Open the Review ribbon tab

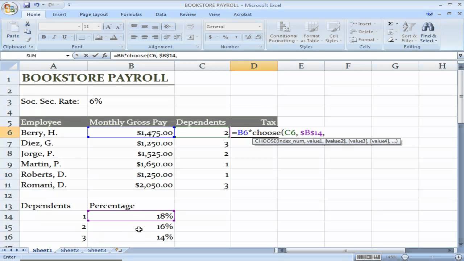click(x=188, y=14)
